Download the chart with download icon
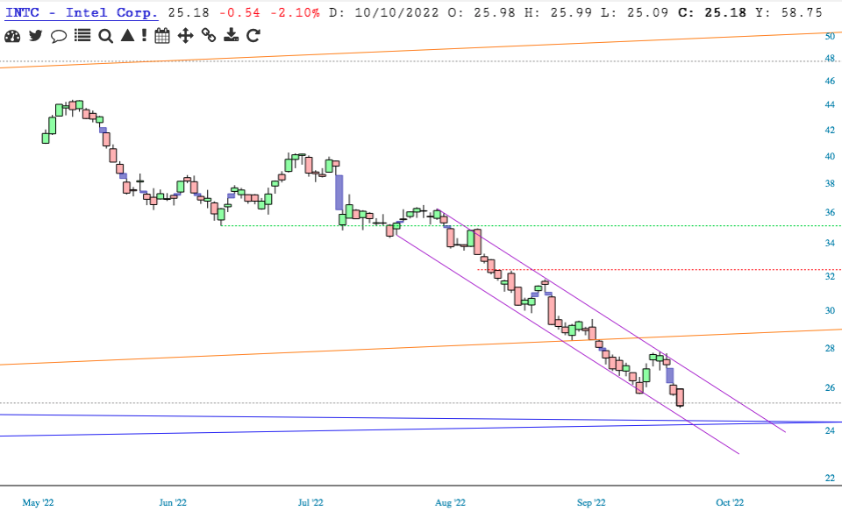 (231, 35)
